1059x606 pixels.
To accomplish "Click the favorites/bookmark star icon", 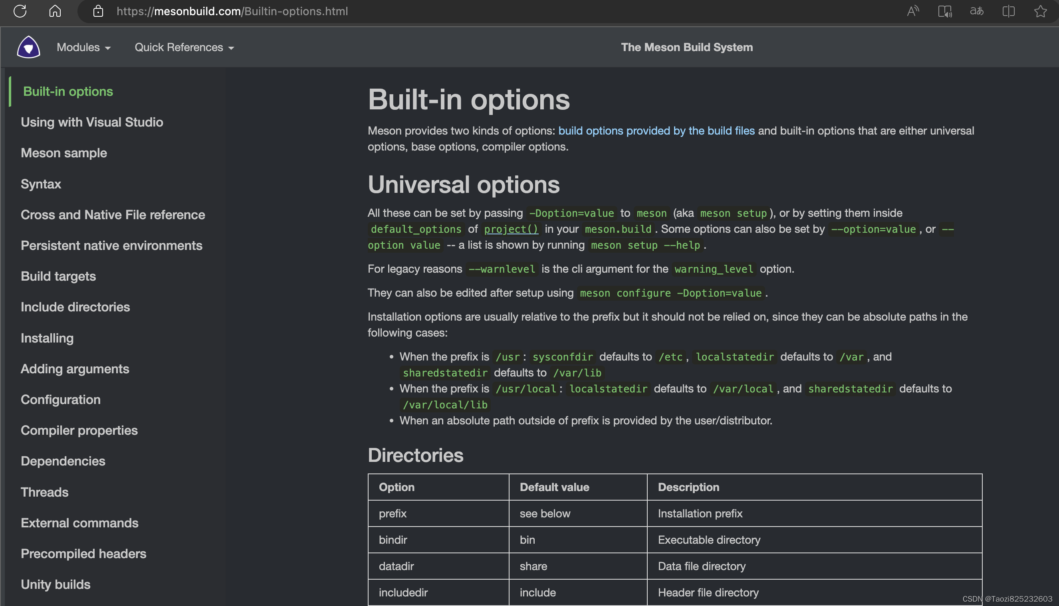I will [x=1040, y=11].
